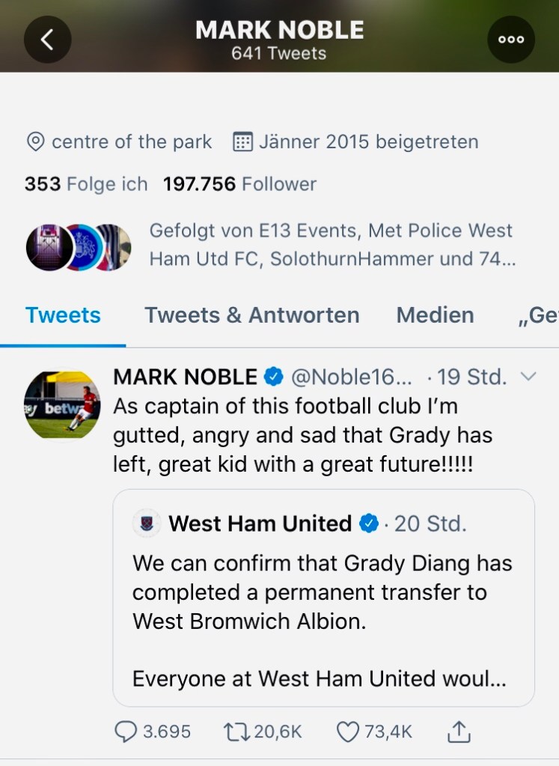
Task: Tap Mark Noble's tweet profile picture
Action: tap(62, 405)
